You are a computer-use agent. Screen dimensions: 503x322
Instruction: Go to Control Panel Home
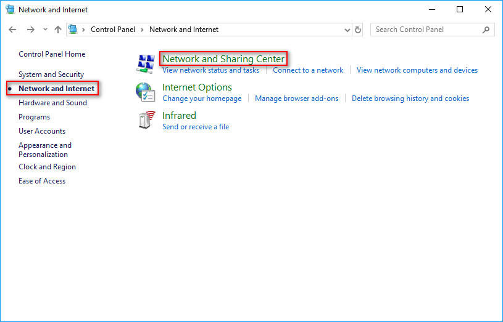[x=52, y=54]
